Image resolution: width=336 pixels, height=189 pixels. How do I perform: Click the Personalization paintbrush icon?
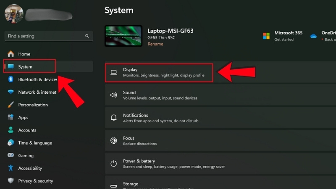click(x=10, y=105)
